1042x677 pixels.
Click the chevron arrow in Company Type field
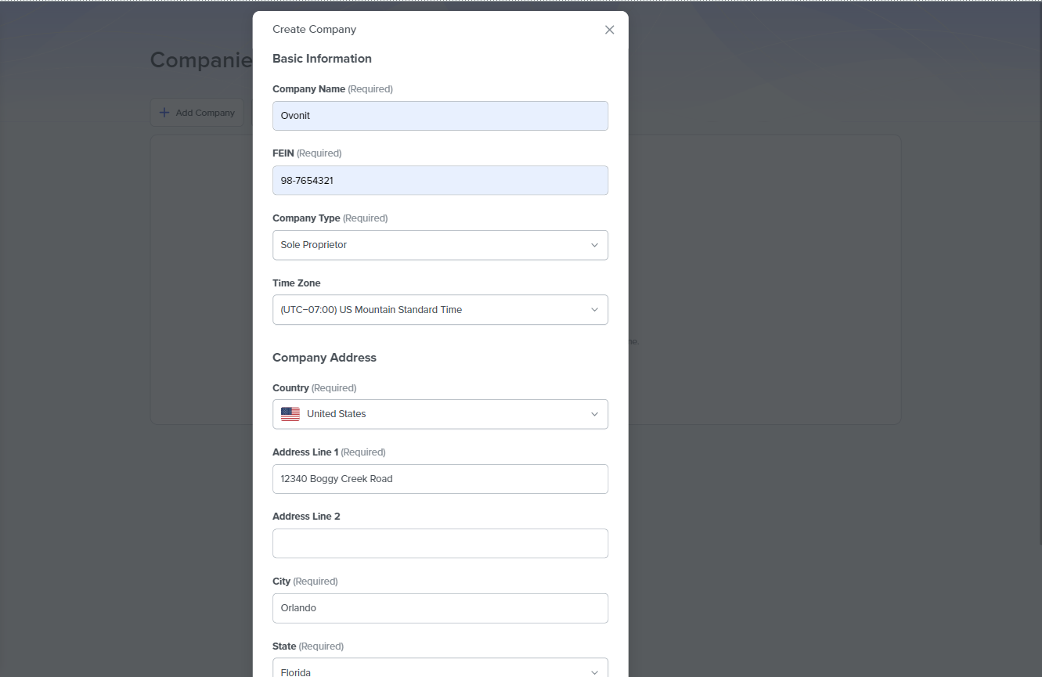coord(594,245)
